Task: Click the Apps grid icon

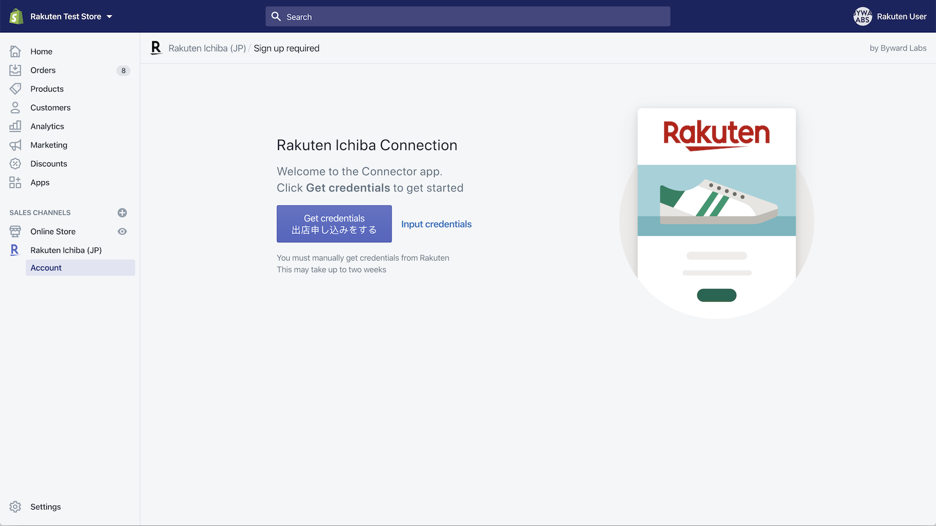Action: coord(15,182)
